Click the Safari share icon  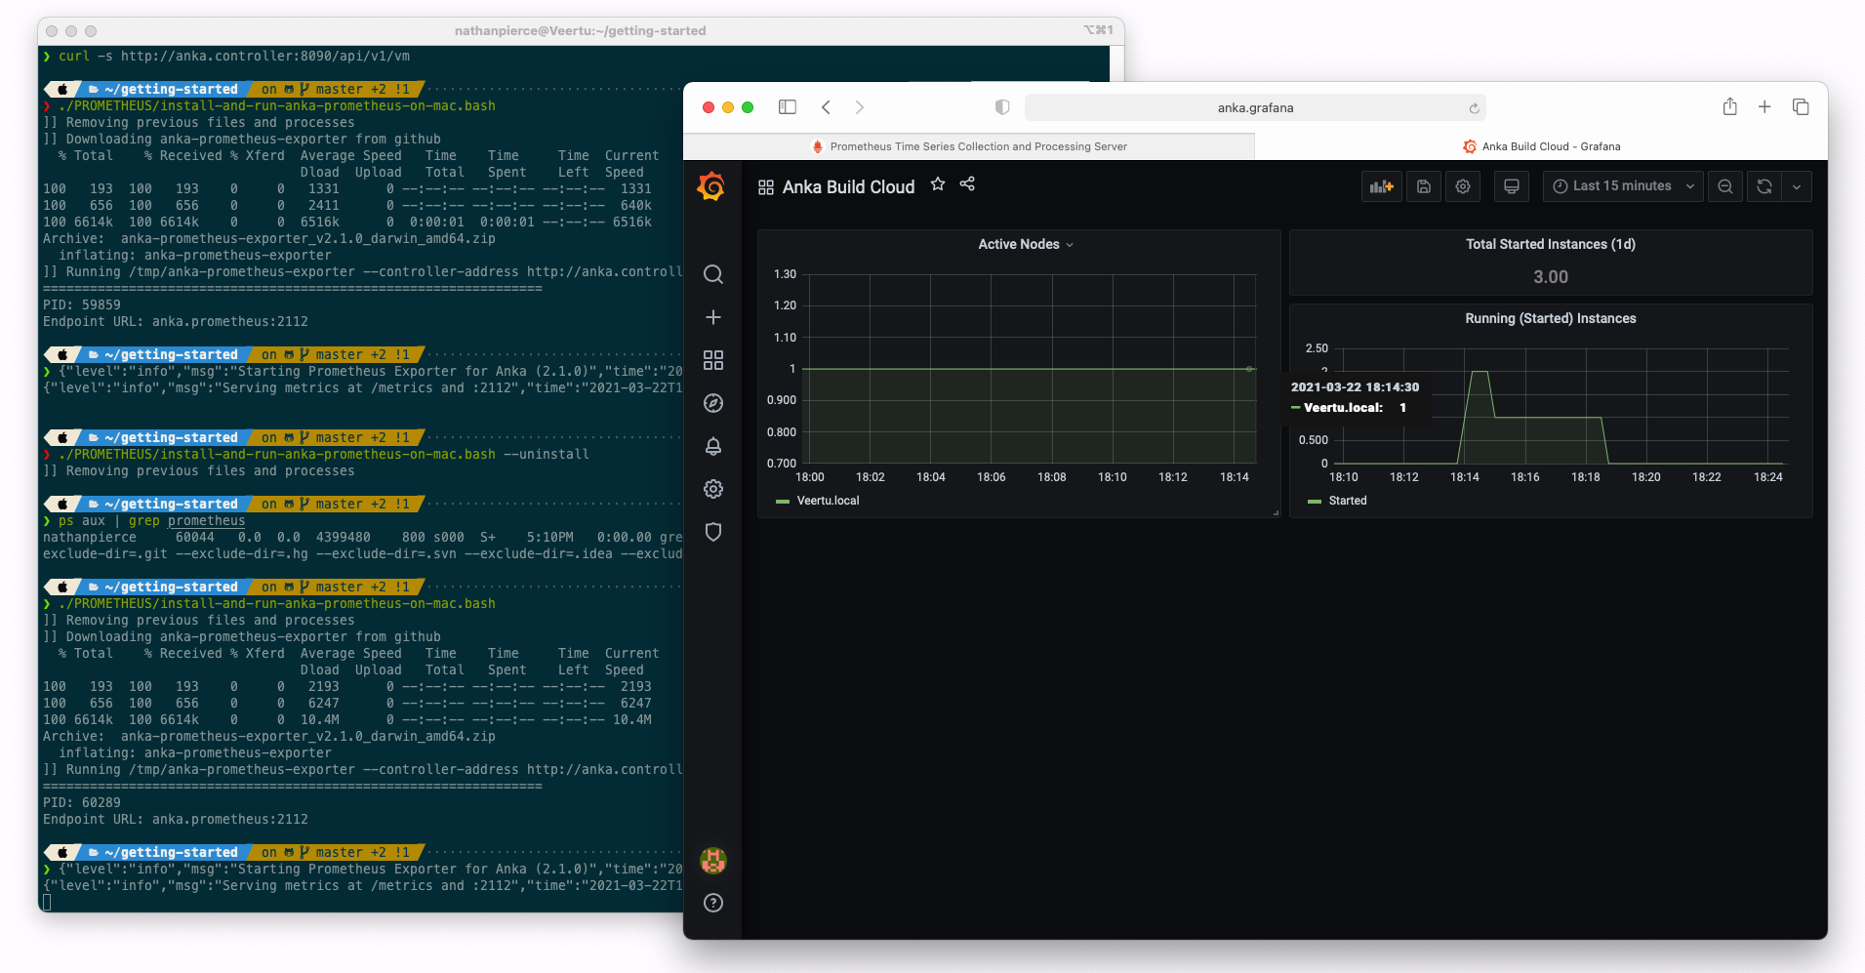tap(1729, 106)
